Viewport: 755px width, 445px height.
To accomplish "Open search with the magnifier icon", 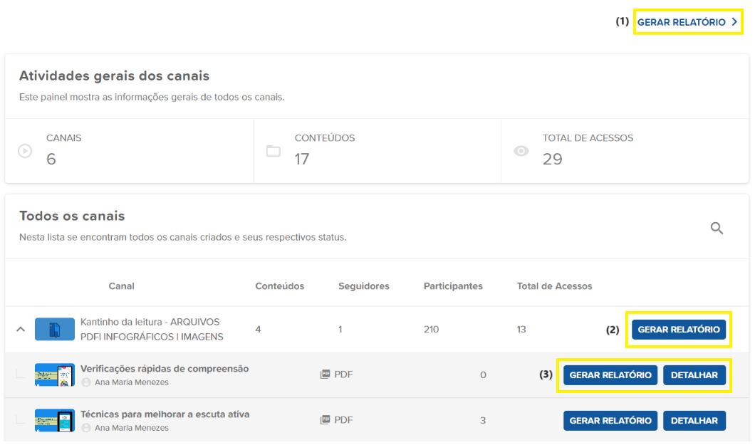I will point(717,228).
